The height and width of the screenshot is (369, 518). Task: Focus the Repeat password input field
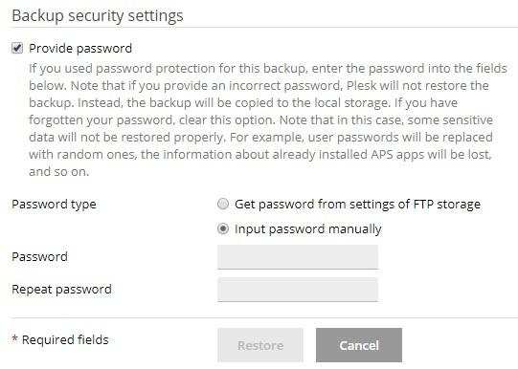pyautogui.click(x=298, y=290)
